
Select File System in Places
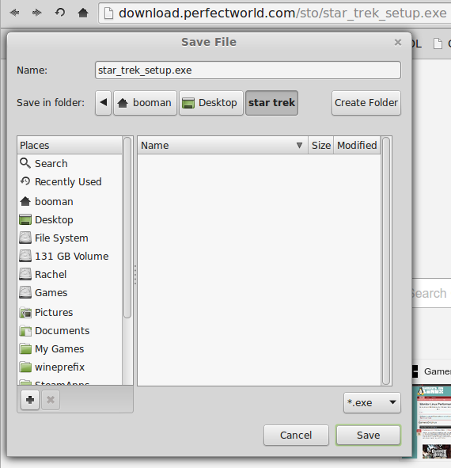coord(70,238)
